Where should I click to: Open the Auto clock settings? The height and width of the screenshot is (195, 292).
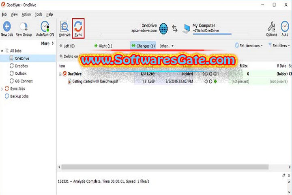[285, 26]
